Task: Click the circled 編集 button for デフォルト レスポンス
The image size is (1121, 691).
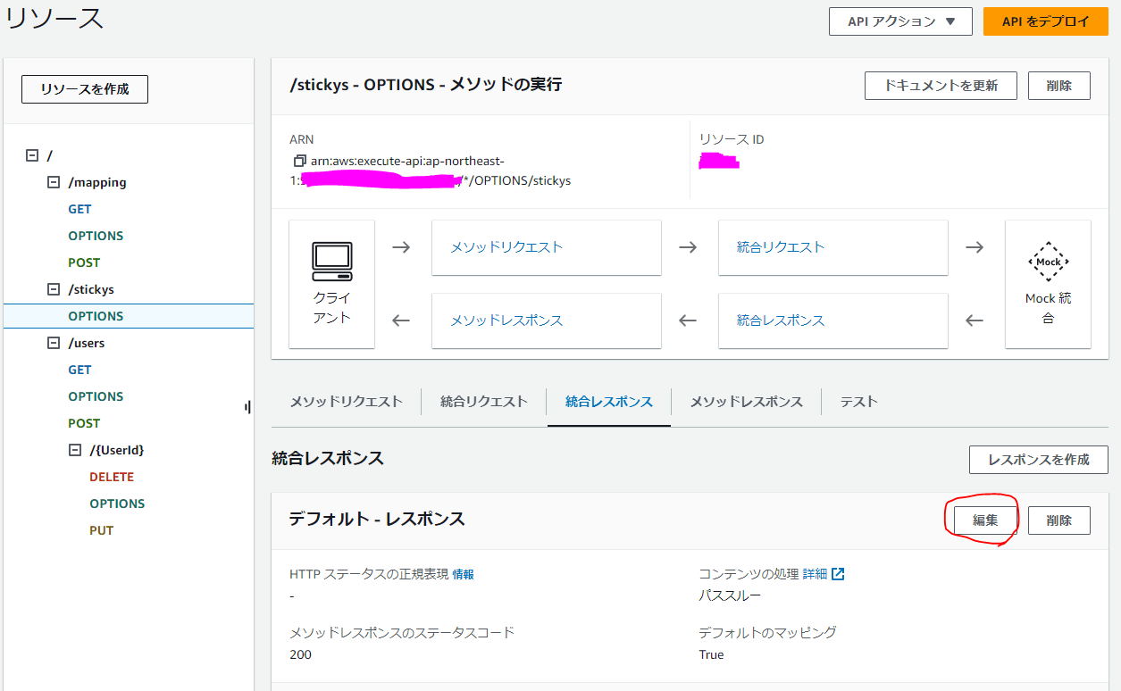Action: click(x=983, y=519)
